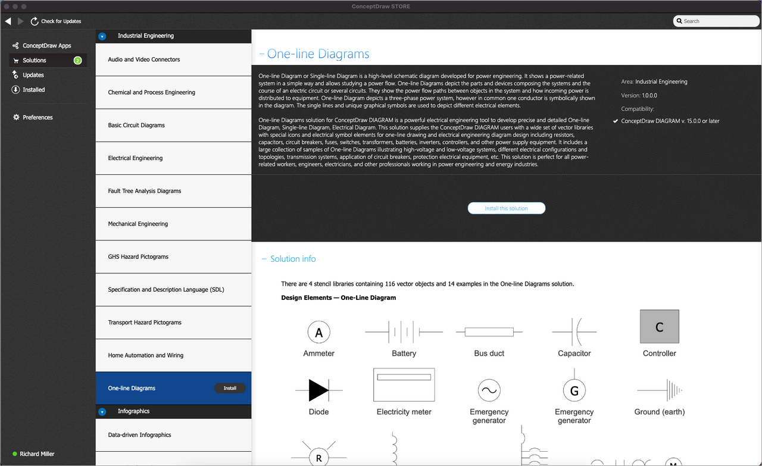Go forward with the right arrow
This screenshot has width=762, height=466.
pyautogui.click(x=21, y=21)
